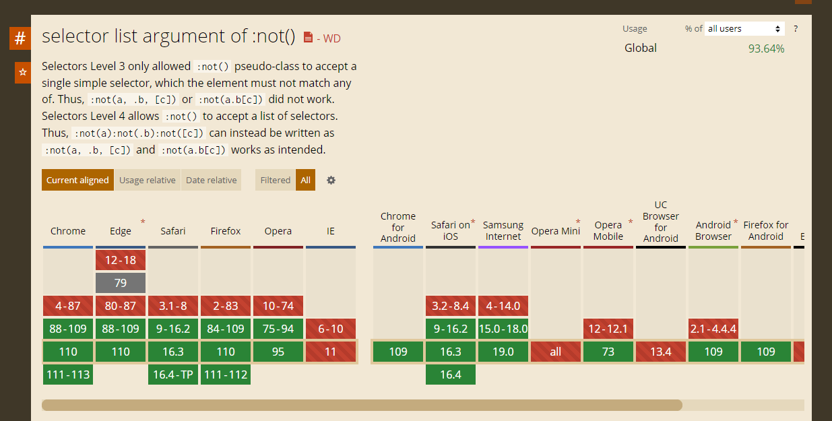Select Safari on iOS 16.4 cell
Image resolution: width=832 pixels, height=421 pixels.
(451, 375)
